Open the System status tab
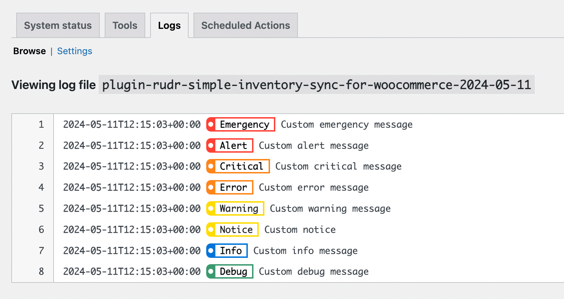Image resolution: width=564 pixels, height=299 pixels. (58, 25)
